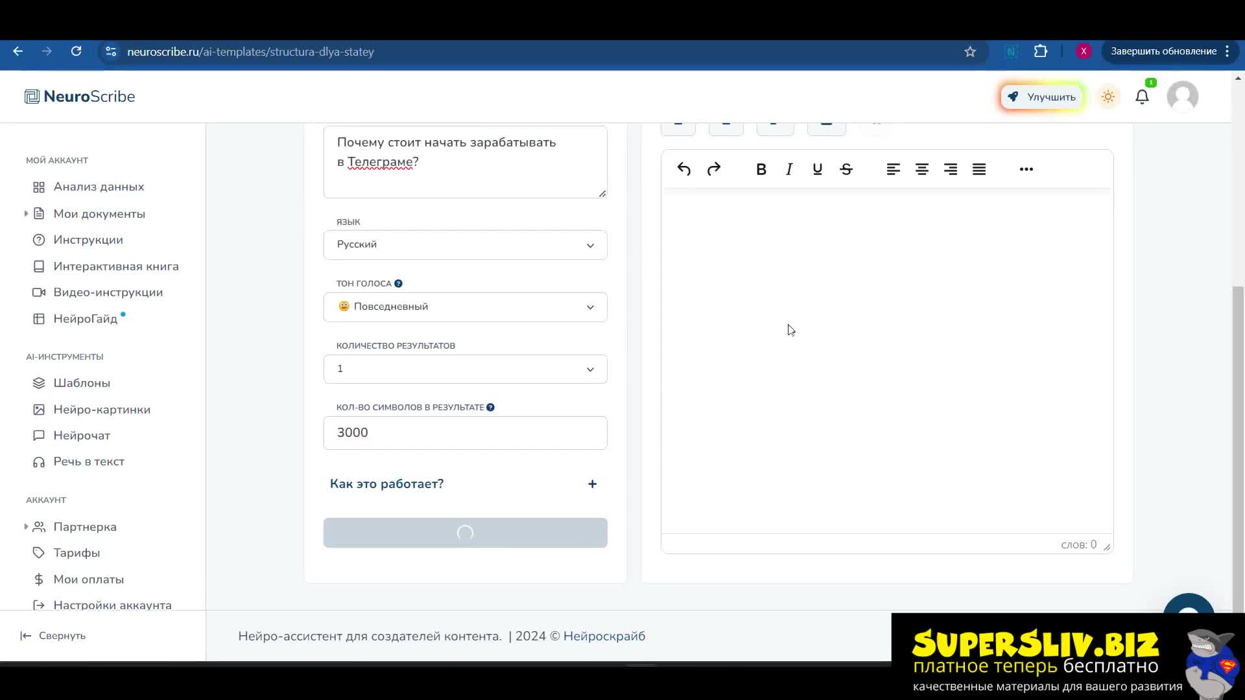1245x700 pixels.
Task: Apply strikethrough formatting
Action: (x=846, y=169)
